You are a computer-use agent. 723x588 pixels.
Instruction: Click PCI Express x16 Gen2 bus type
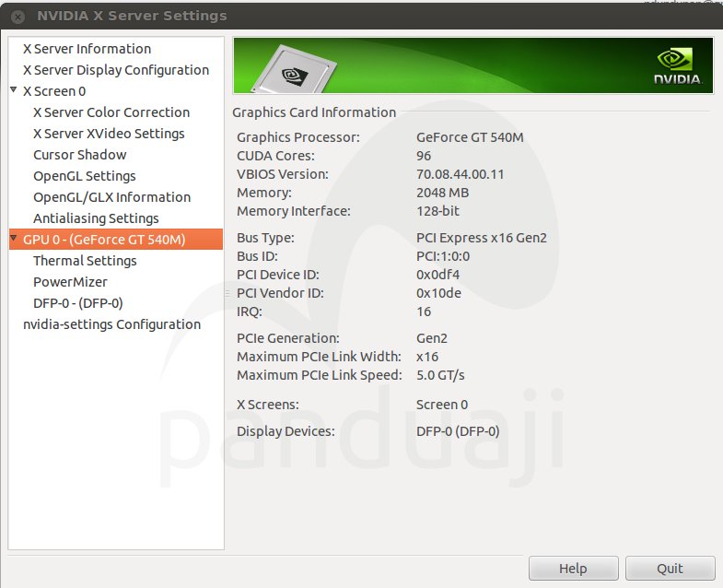pos(482,238)
